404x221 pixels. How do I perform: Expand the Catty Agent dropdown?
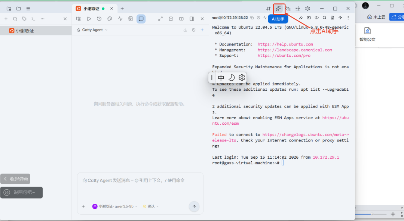92,30
